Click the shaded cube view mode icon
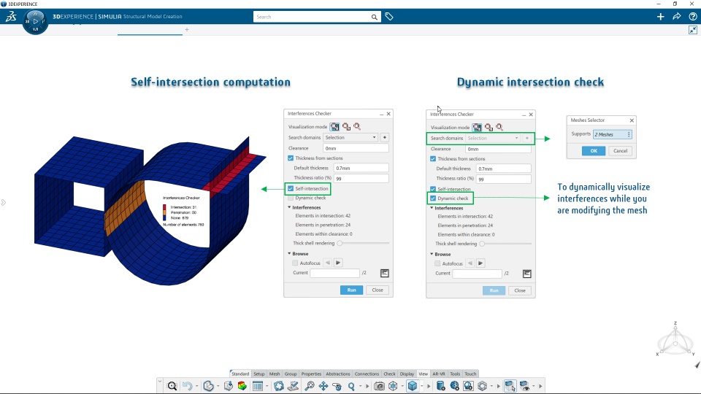701x394 pixels. (412, 385)
